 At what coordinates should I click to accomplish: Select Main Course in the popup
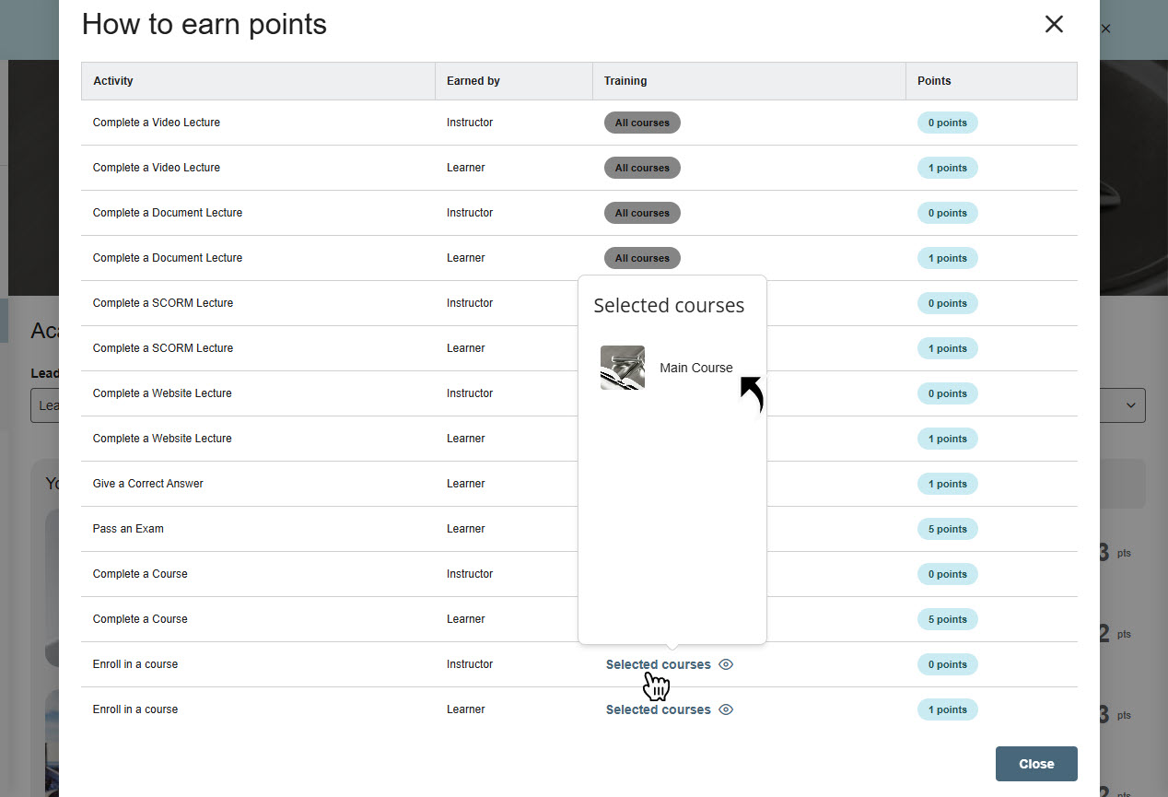click(695, 368)
